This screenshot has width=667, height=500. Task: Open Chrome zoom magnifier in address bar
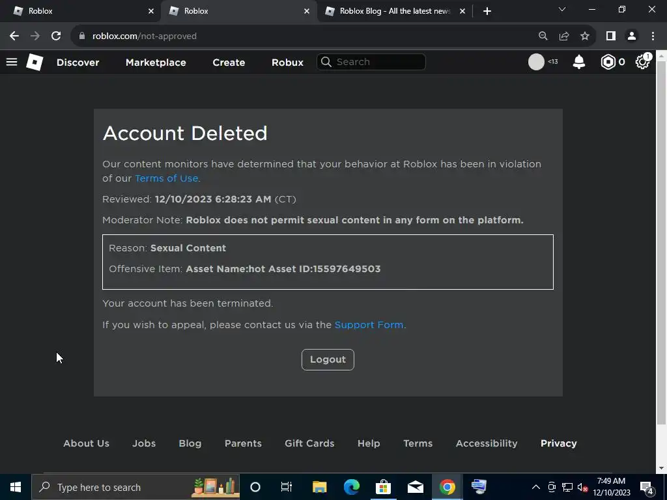pyautogui.click(x=543, y=36)
